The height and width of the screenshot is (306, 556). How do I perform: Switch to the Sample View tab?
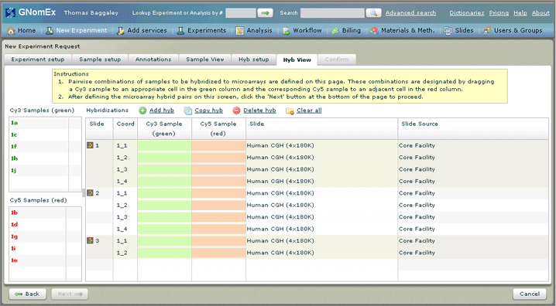pos(205,59)
